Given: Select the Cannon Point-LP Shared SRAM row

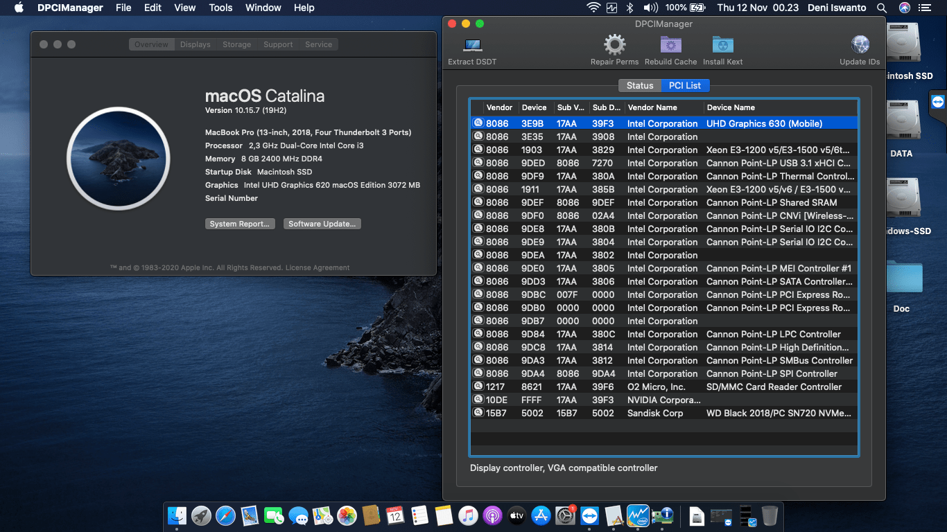Looking at the screenshot, I should [x=664, y=202].
